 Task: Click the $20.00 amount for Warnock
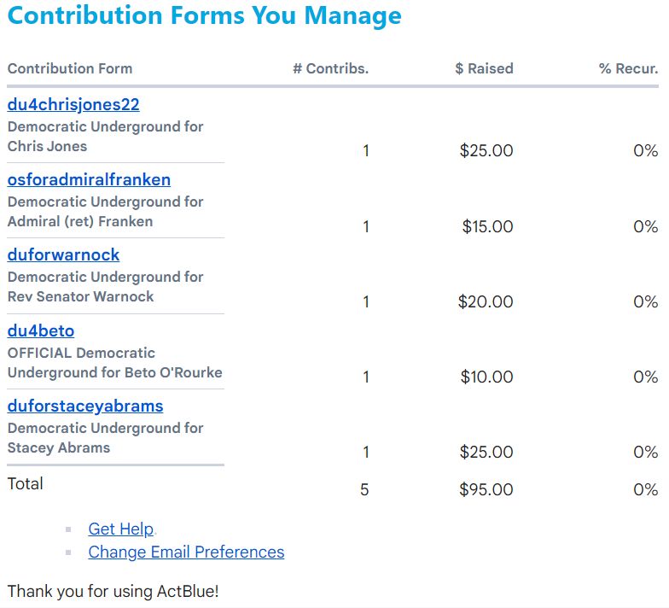tap(486, 301)
